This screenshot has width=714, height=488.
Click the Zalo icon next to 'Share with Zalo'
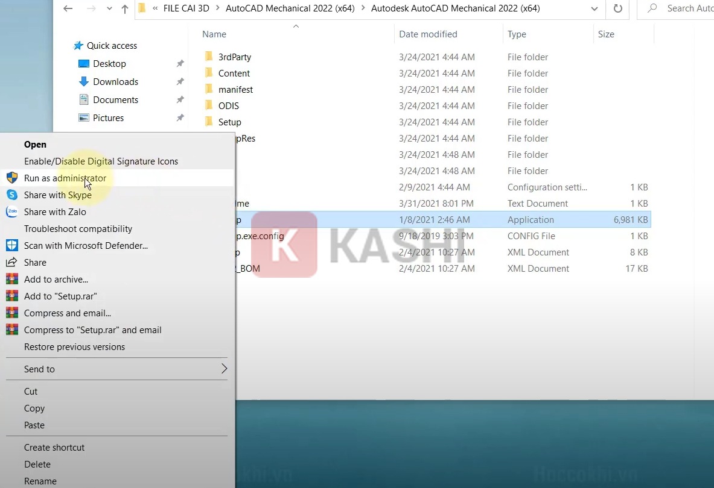point(12,211)
